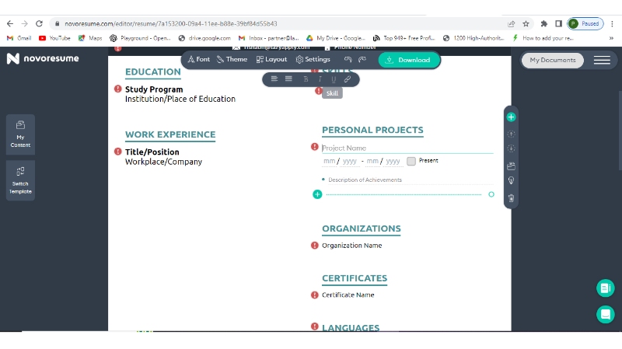Move section down with arrow icon
This screenshot has height=349, width=622.
[511, 148]
